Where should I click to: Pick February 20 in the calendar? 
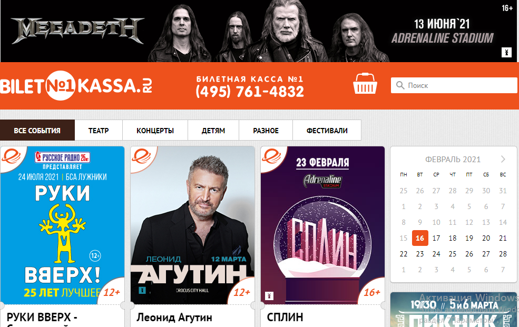[486, 238]
